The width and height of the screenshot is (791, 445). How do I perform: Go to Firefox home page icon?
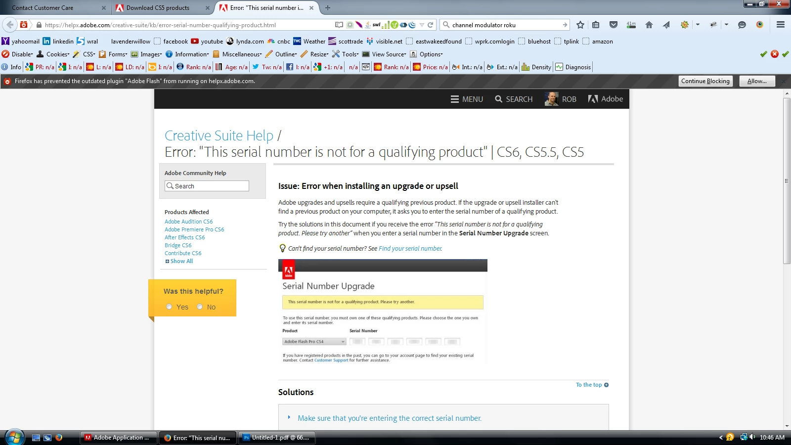(649, 25)
